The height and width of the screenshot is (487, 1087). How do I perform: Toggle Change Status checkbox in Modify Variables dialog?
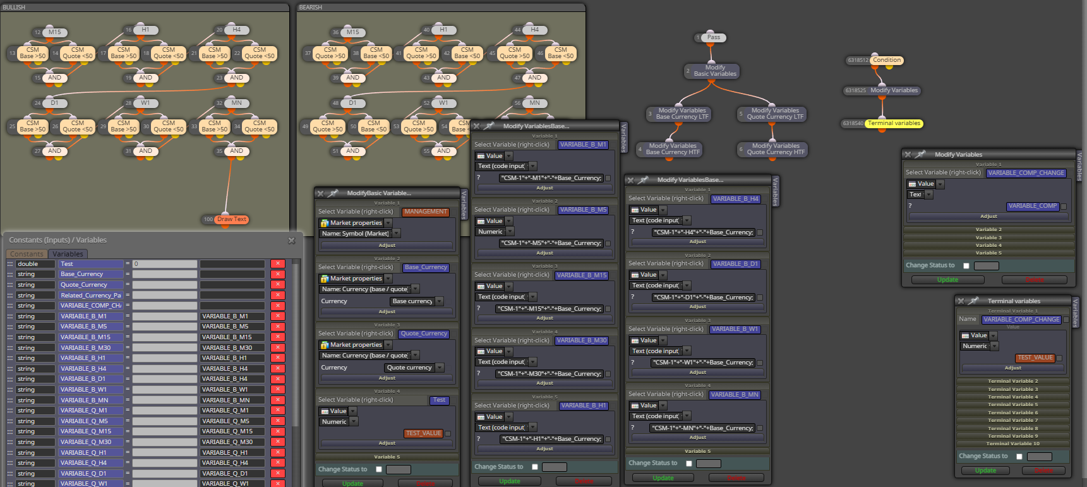[966, 266]
